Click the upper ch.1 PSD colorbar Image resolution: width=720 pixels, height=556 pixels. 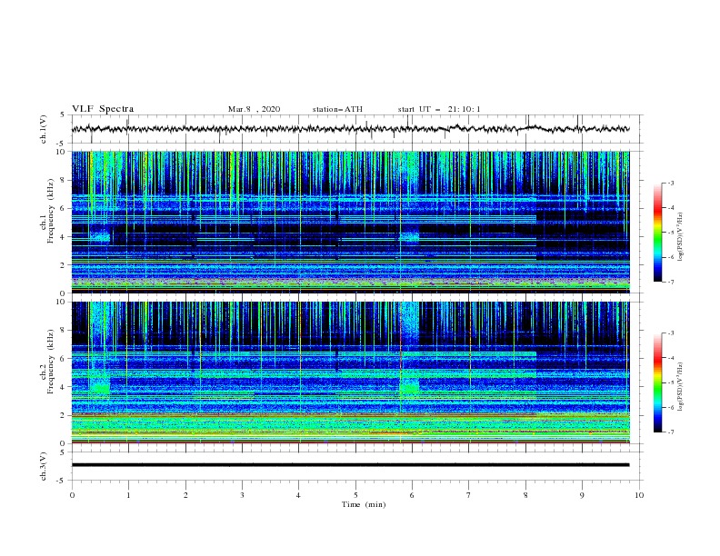tap(657, 232)
